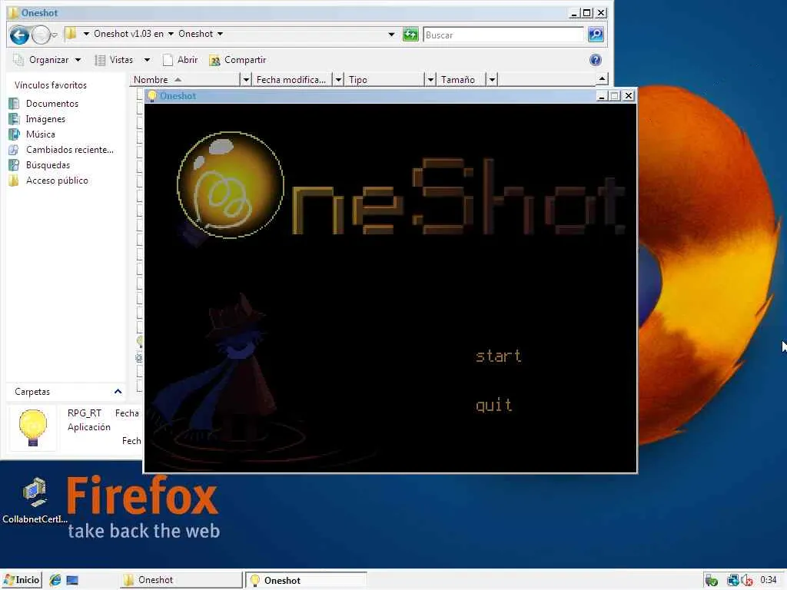
Task: Click the Música icon in sidebar
Action: coord(14,134)
